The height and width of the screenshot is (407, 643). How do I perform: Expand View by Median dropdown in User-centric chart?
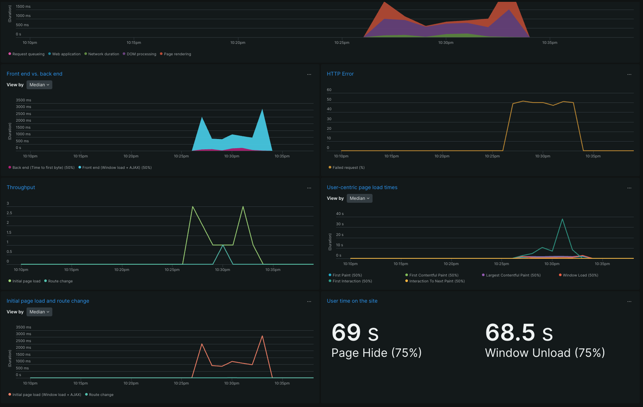tap(359, 198)
